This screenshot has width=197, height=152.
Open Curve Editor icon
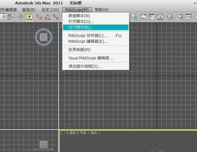[152, 17]
